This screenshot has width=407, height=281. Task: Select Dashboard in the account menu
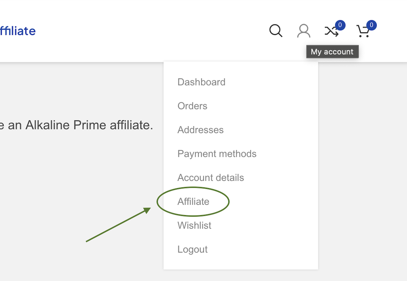(x=201, y=82)
